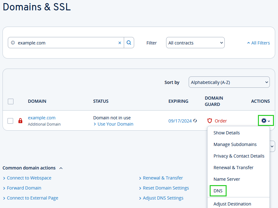Click into the domain search input field
This screenshot has width=278, height=208.
(x=66, y=43)
